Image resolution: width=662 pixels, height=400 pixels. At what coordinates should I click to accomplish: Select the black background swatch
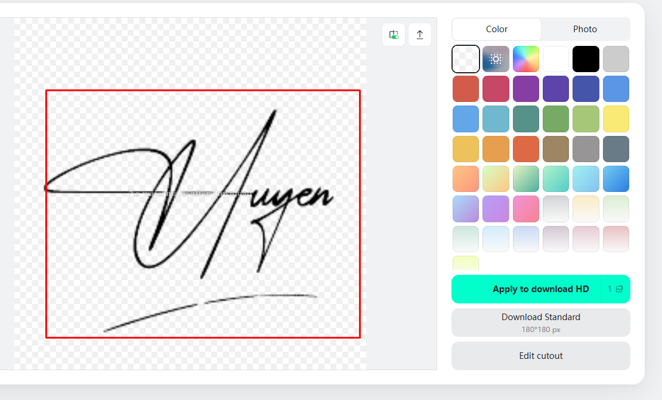(585, 59)
